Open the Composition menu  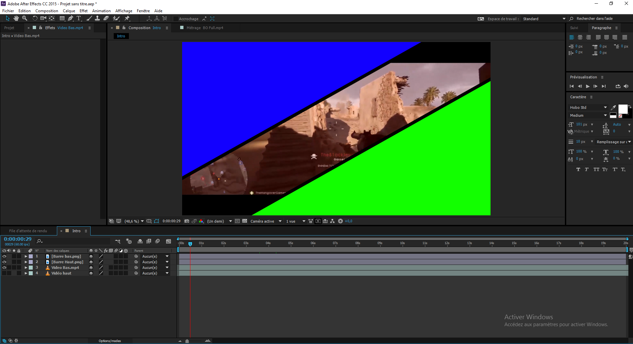pyautogui.click(x=47, y=11)
